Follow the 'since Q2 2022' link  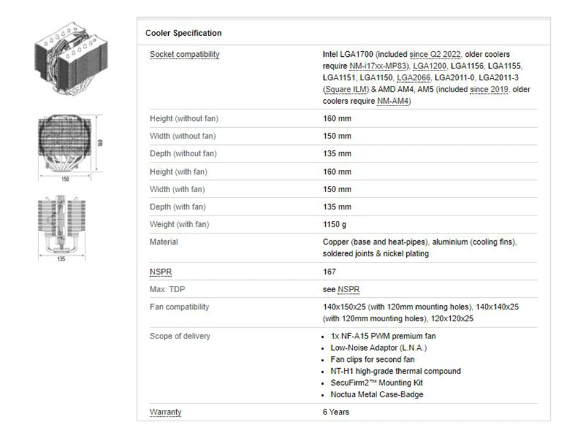coord(435,54)
